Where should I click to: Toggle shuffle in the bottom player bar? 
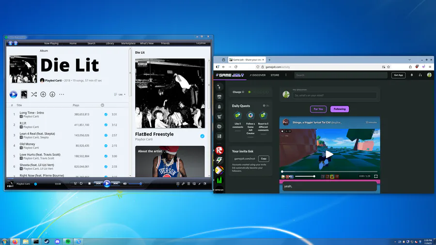click(x=75, y=184)
